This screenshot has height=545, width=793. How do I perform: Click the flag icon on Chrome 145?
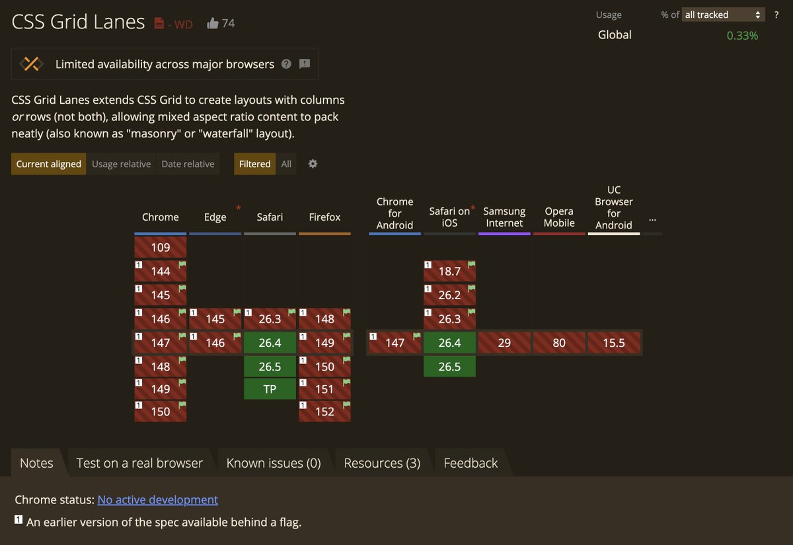[182, 289]
